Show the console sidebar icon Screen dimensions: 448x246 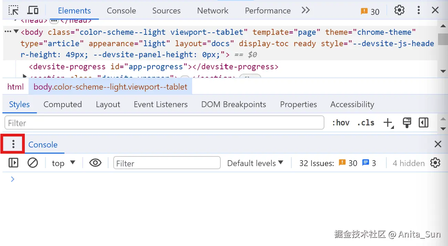[x=13, y=163]
